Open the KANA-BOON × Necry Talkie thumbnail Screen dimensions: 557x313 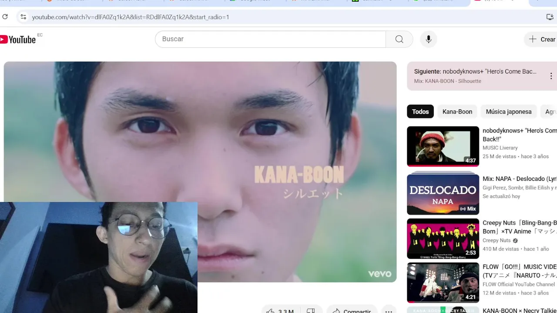click(443, 310)
